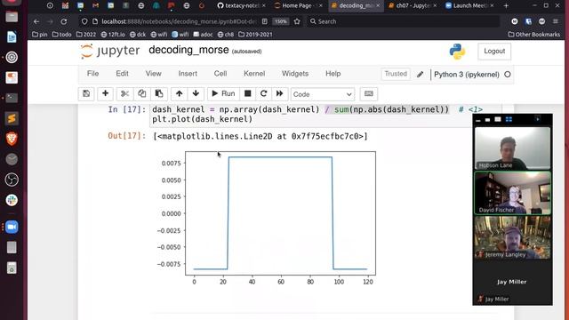Insert a cell below with plus icon
Image resolution: width=569 pixels, height=320 pixels.
pos(105,93)
